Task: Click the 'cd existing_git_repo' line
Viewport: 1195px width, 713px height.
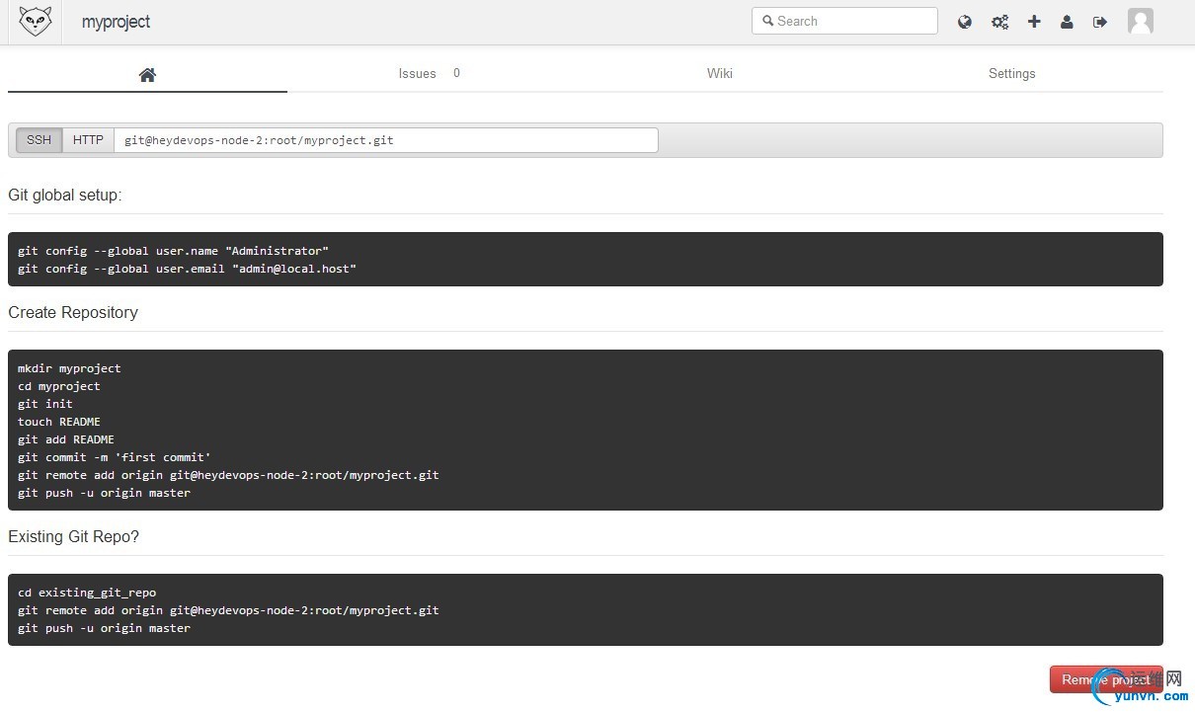Action: click(x=87, y=593)
